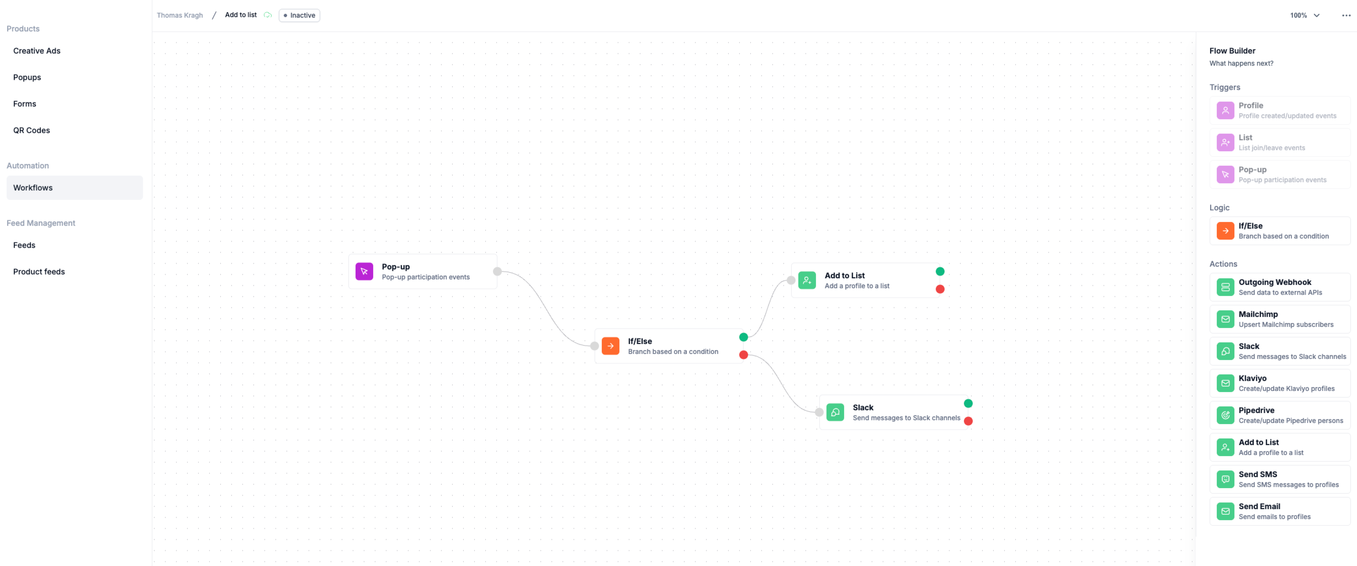
Task: Click the green success dot on Slack node
Action: (968, 404)
